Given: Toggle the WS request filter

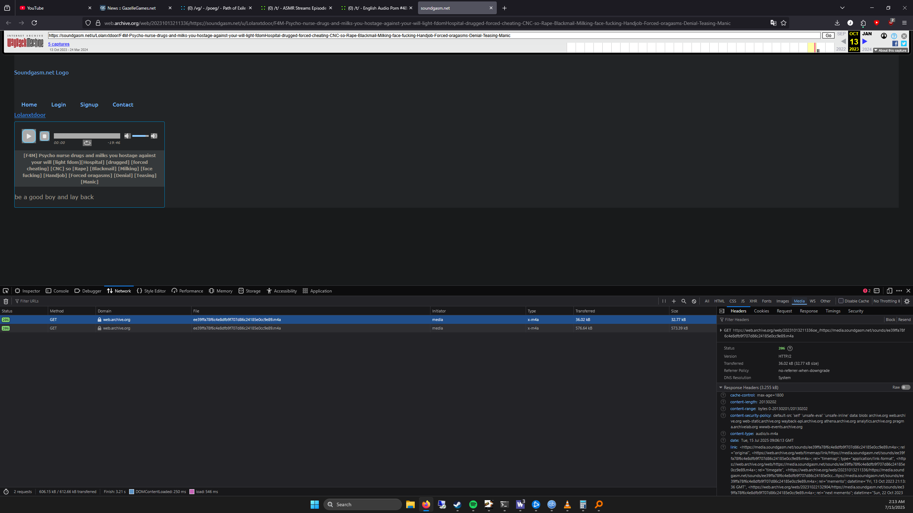Looking at the screenshot, I should tap(812, 301).
